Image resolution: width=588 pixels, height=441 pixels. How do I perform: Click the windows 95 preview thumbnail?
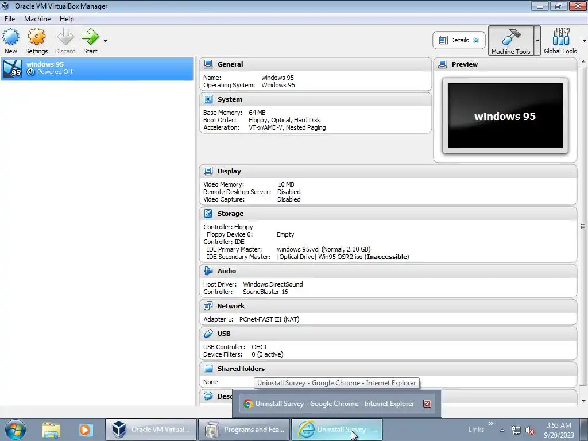tap(505, 115)
